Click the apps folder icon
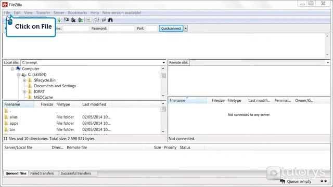The height and width of the screenshot is (187, 333). 6,123
